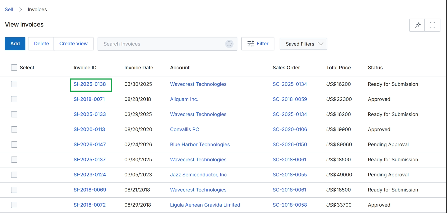The height and width of the screenshot is (213, 447).
Task: Check the box for SI-2026-0147
Action: [14, 145]
